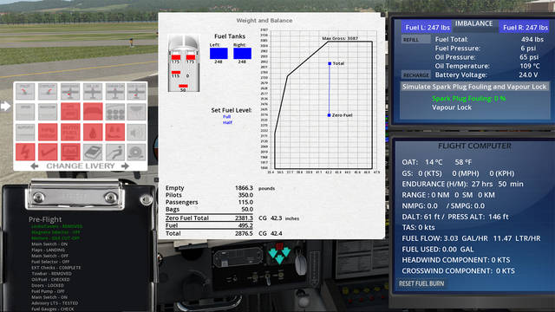Set fuel level to Half
Screen dimensions: 555x312
(x=227, y=122)
